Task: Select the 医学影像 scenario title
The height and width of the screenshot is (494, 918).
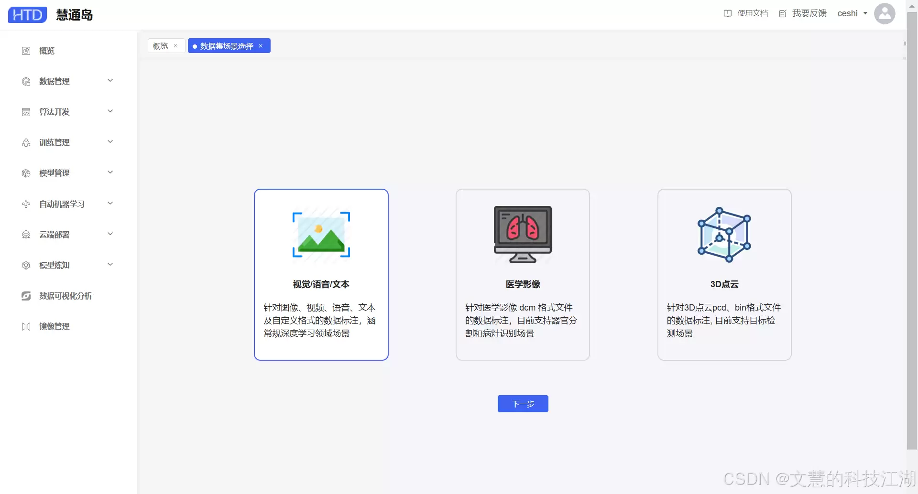Action: tap(523, 284)
